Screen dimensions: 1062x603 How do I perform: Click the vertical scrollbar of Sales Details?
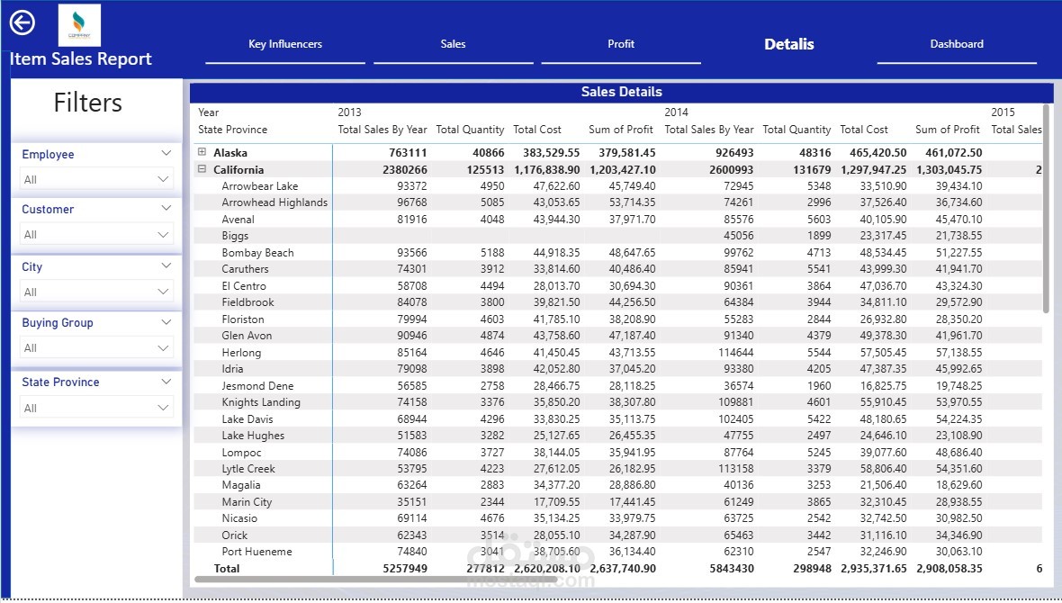[x=1047, y=208]
